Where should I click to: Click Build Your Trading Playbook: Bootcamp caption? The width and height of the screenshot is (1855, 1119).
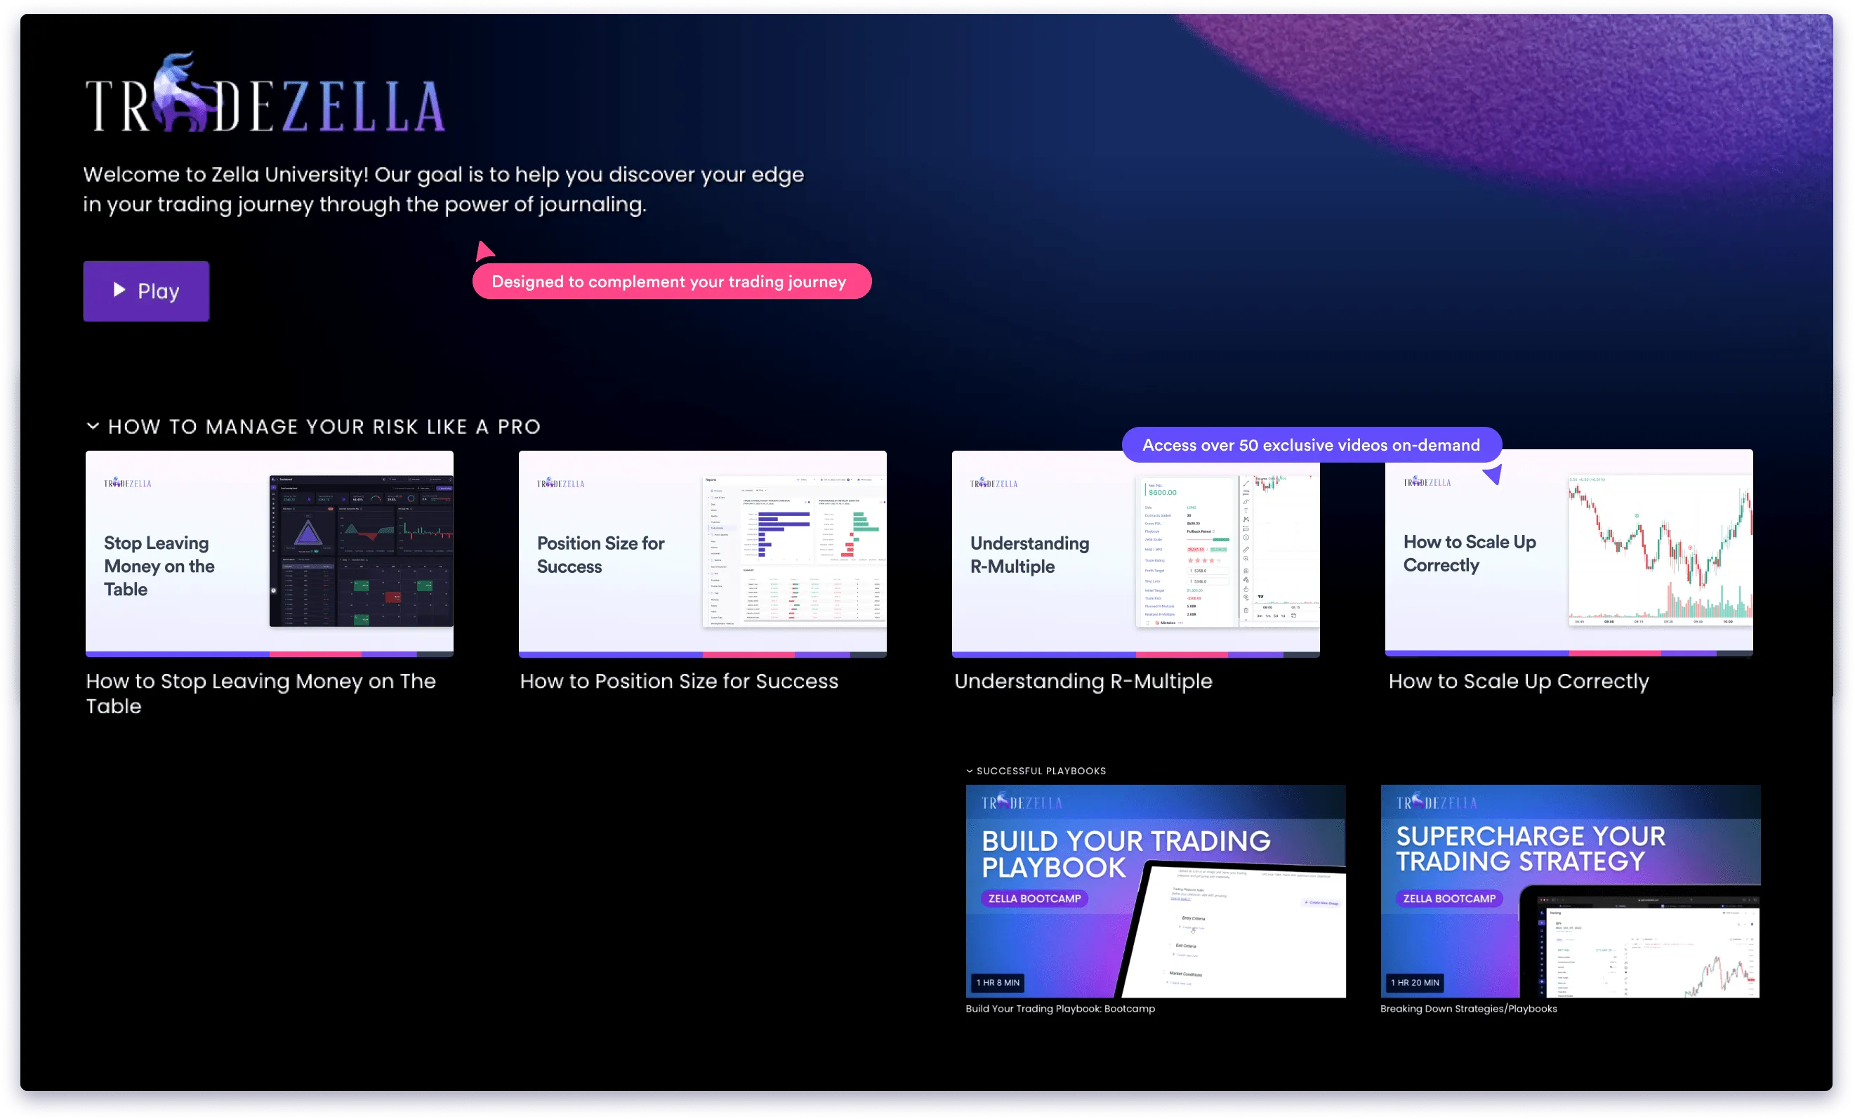pyautogui.click(x=1059, y=1009)
